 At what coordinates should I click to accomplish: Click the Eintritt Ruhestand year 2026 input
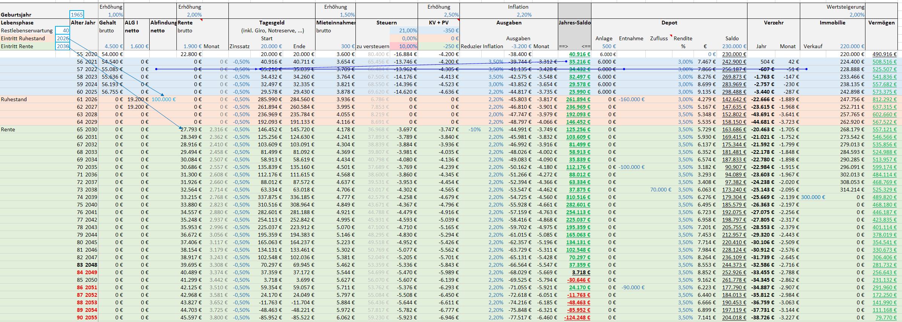(63, 38)
